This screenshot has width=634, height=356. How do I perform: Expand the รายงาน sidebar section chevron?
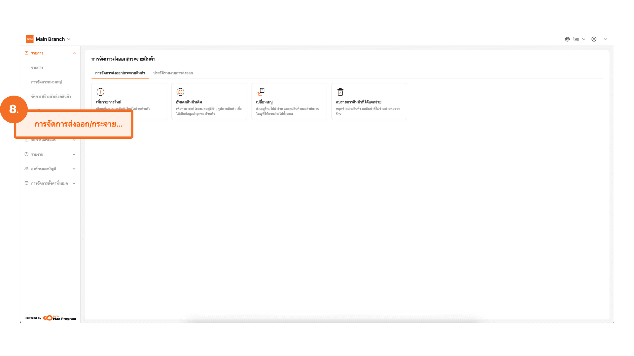[74, 154]
